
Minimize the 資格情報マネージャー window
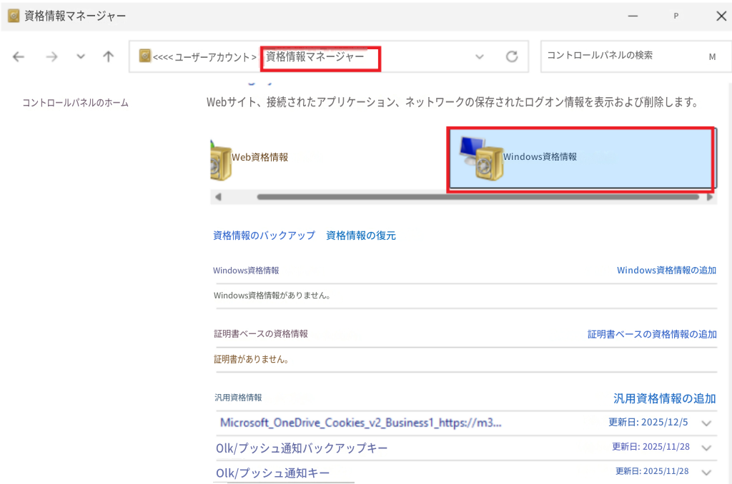click(633, 16)
